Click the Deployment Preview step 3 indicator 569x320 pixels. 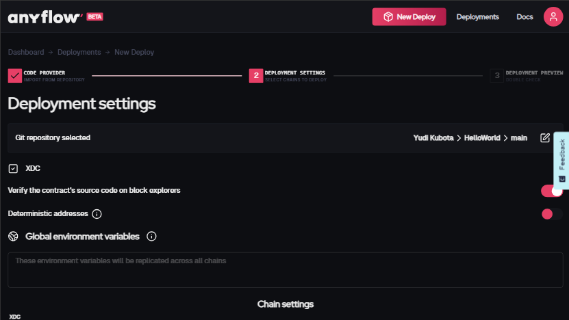(496, 75)
